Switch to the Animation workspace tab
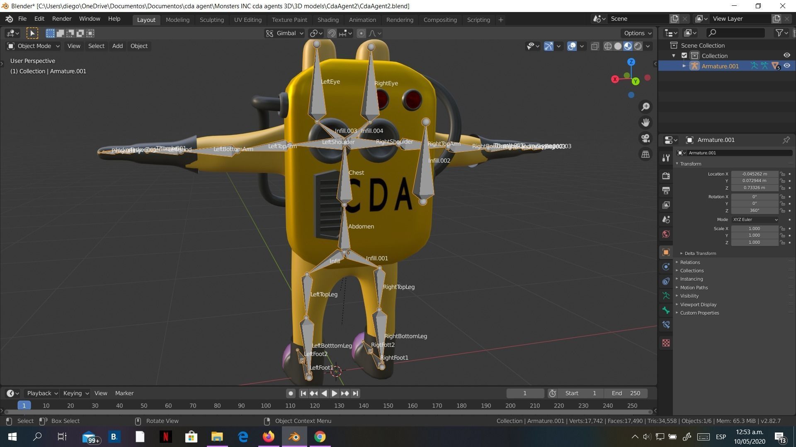Image resolution: width=796 pixels, height=447 pixels. pyautogui.click(x=362, y=19)
